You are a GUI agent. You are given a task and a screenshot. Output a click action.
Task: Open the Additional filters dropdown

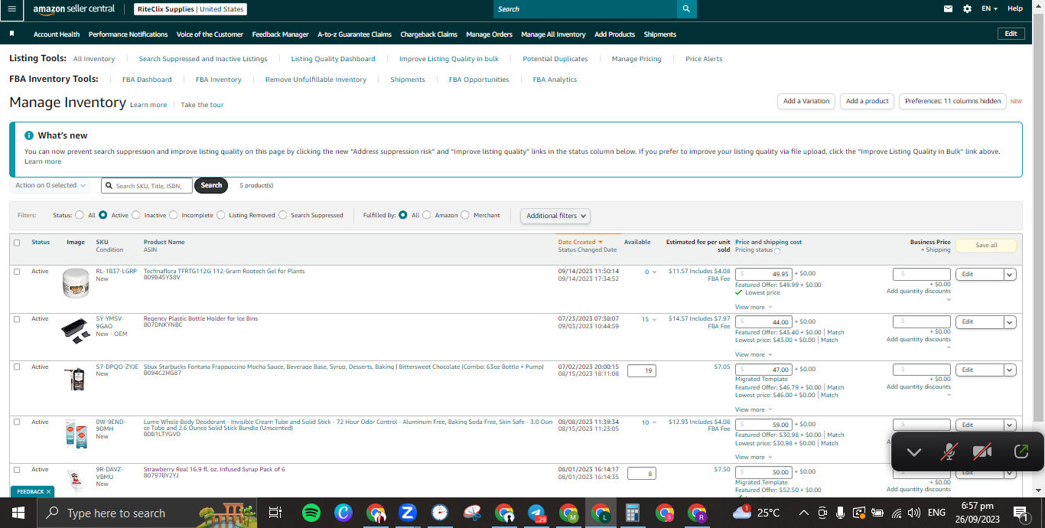[555, 216]
